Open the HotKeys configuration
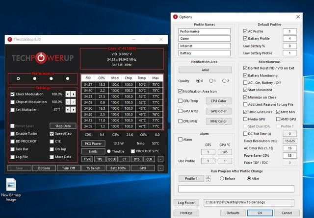Image resolution: width=314 pixels, height=218 pixels. tap(186, 213)
